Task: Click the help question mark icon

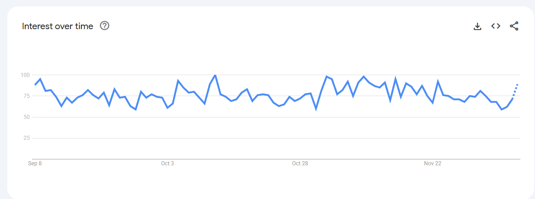Action: click(105, 26)
